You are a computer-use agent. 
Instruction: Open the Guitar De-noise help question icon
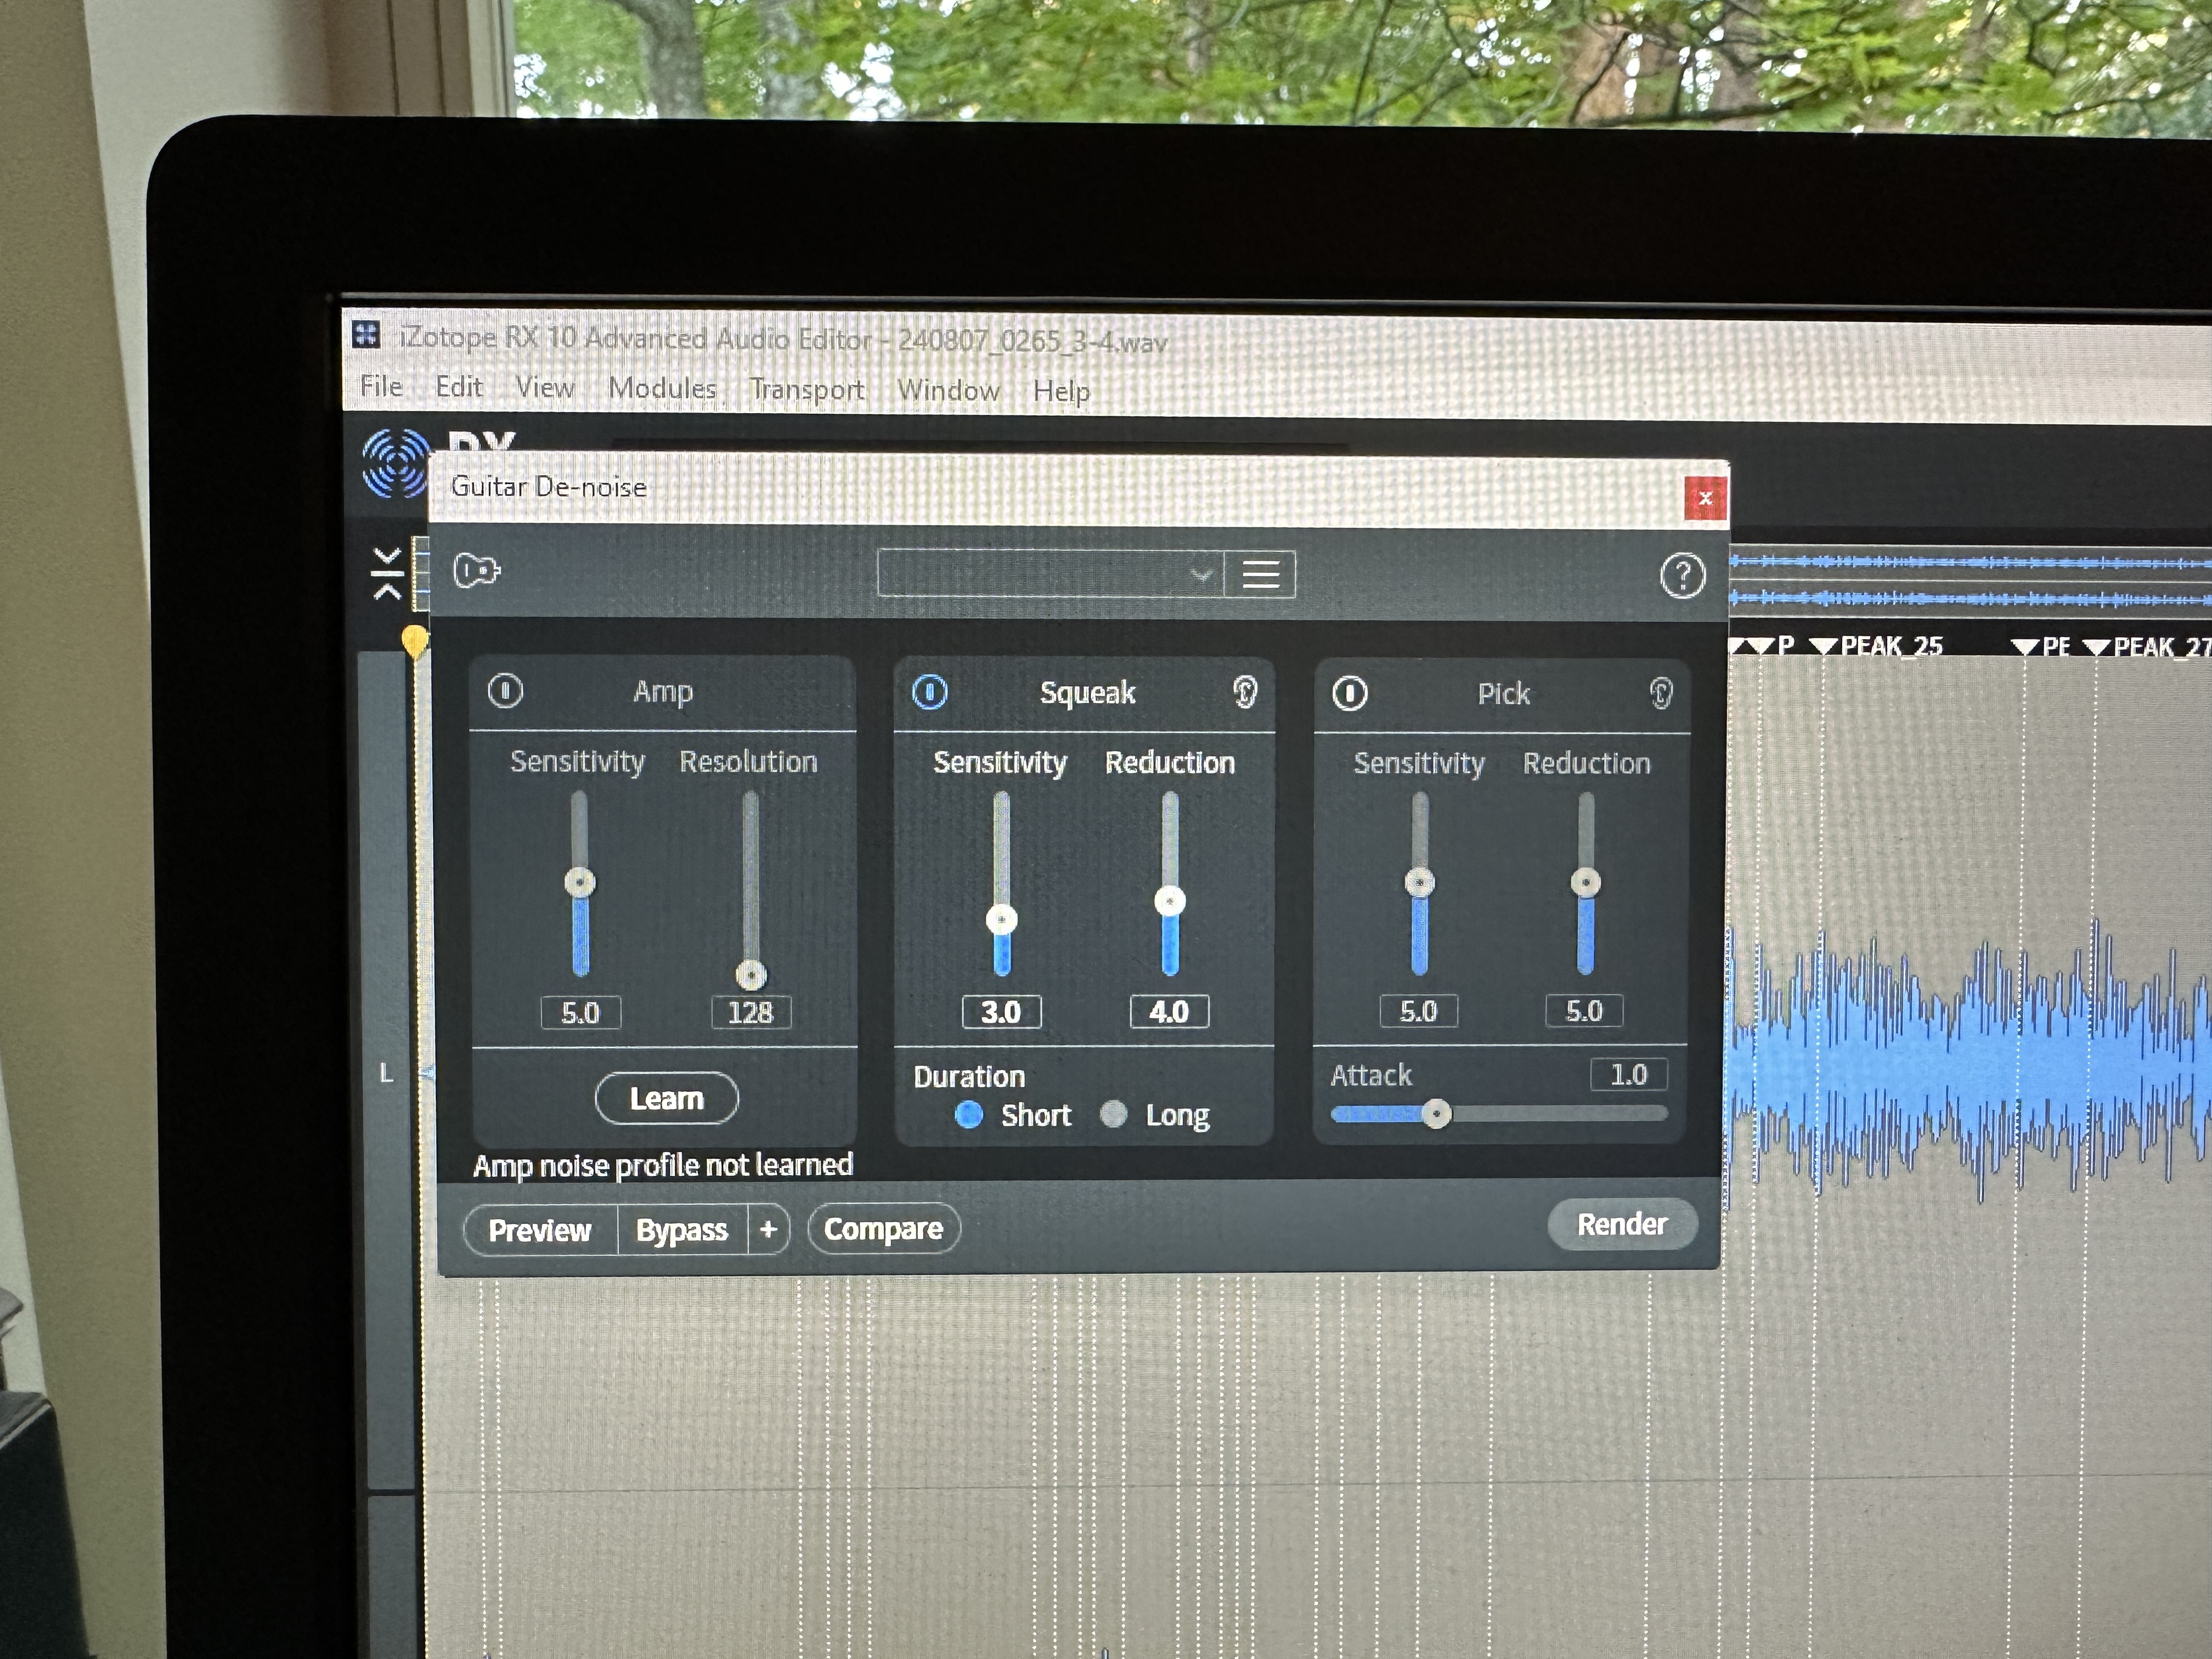pyautogui.click(x=1682, y=576)
